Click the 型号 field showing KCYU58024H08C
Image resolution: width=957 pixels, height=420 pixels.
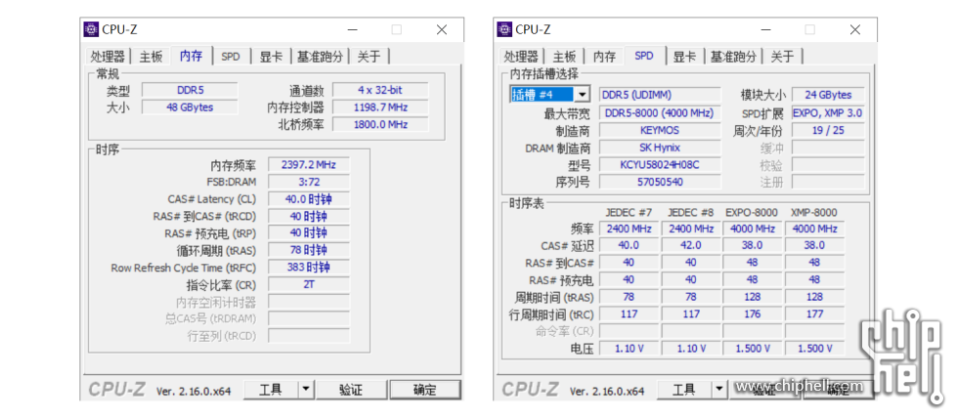pyautogui.click(x=659, y=164)
